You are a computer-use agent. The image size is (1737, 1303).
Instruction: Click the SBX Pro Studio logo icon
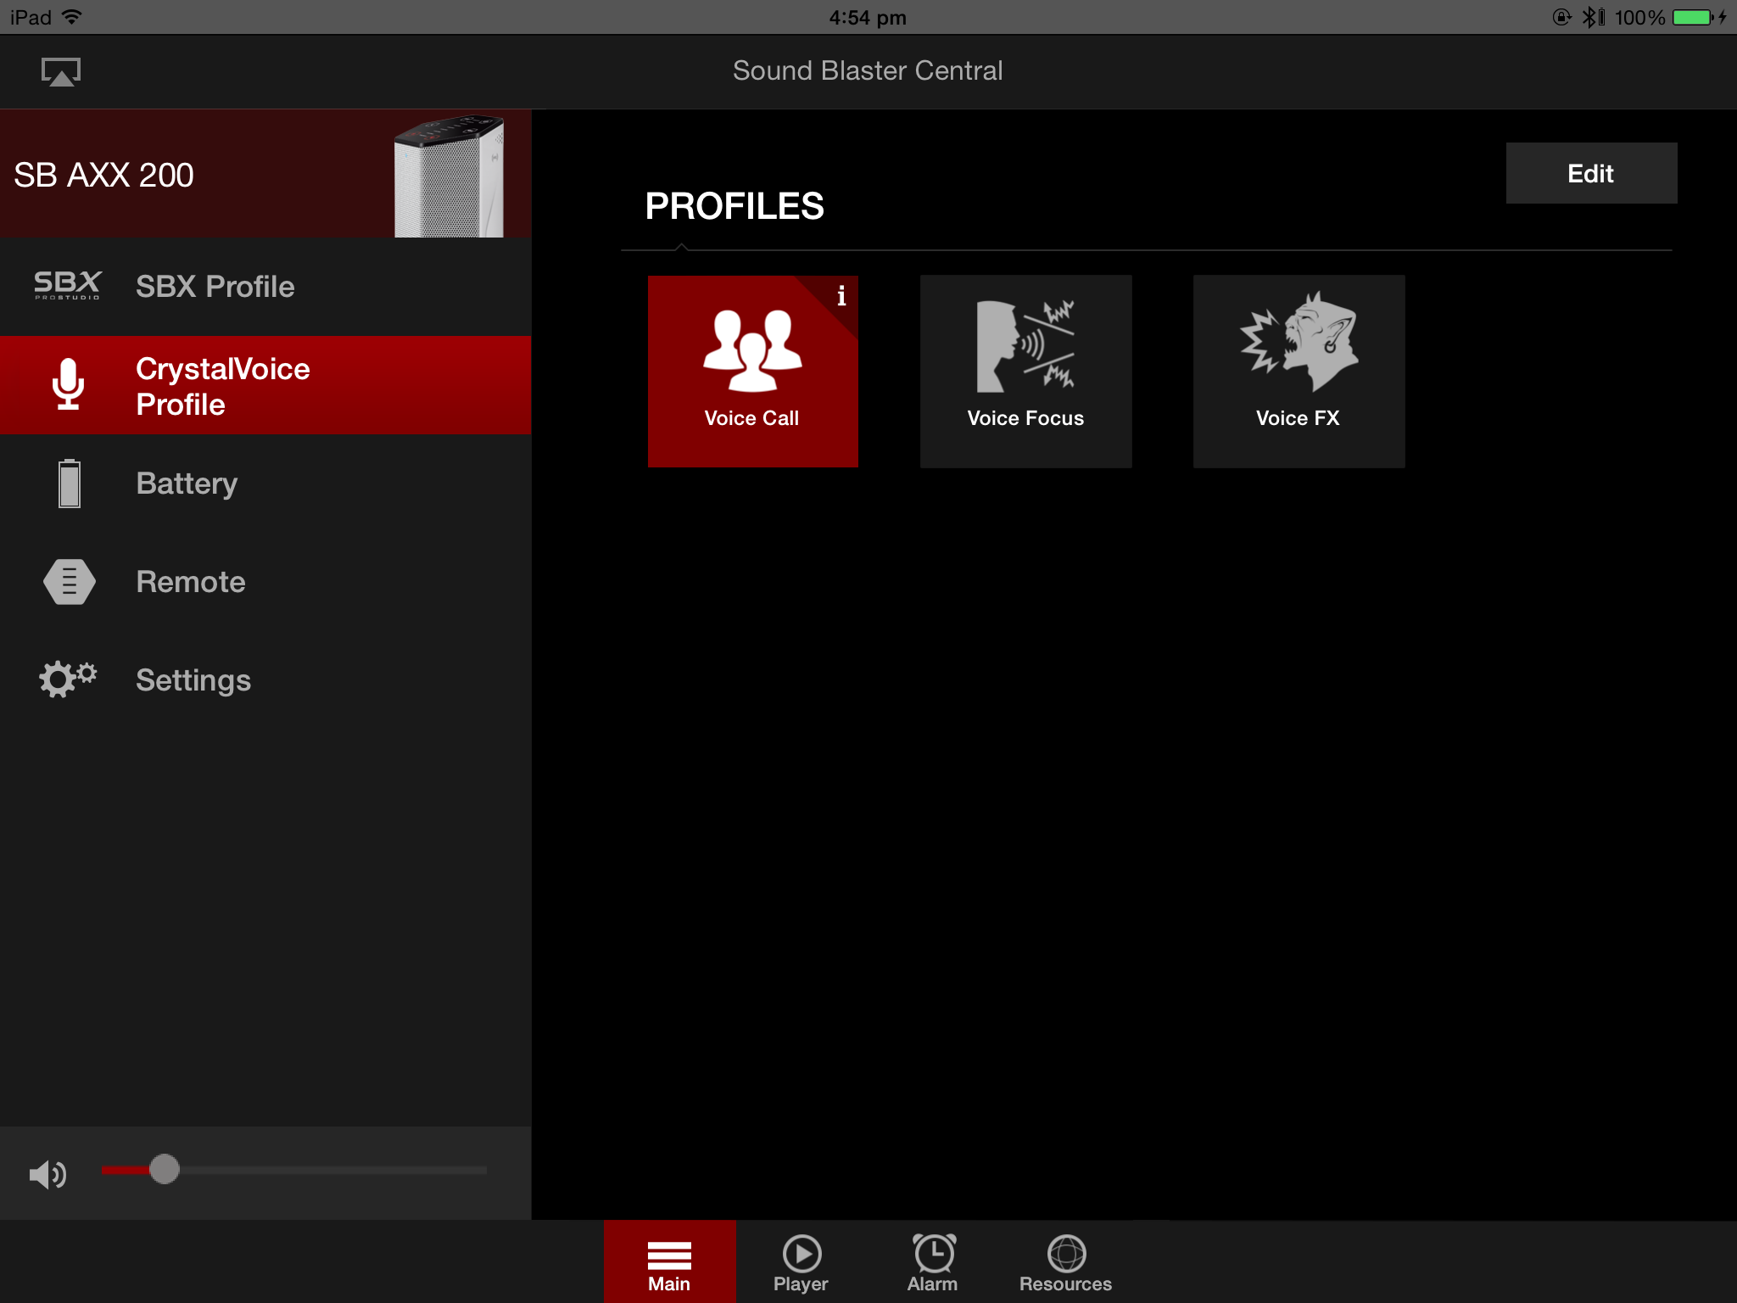click(x=68, y=286)
